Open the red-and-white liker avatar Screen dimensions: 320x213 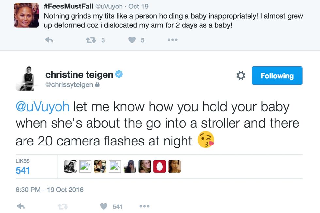click(160, 166)
